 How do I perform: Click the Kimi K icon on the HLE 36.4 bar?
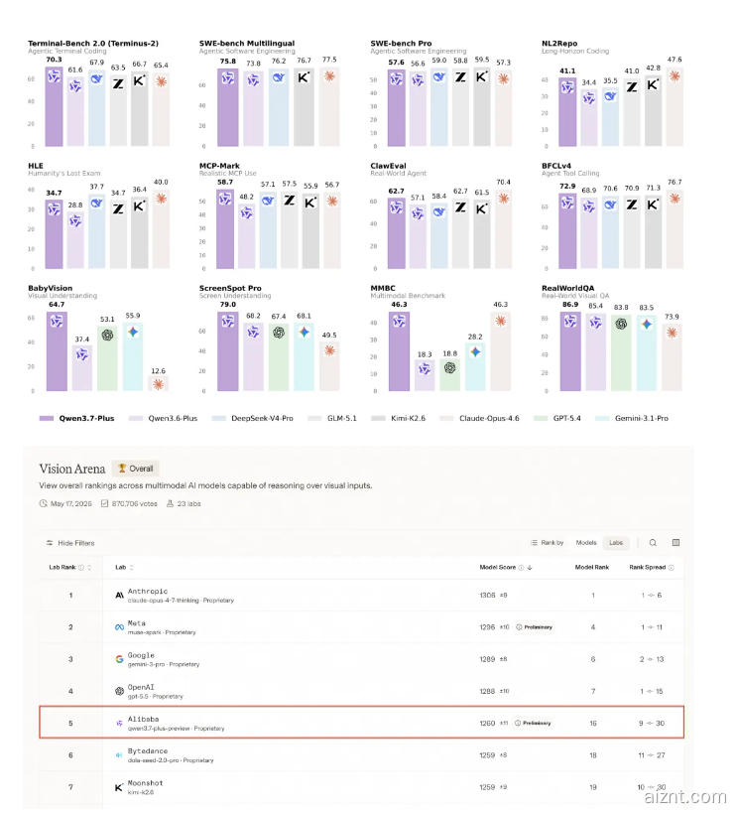click(x=139, y=206)
